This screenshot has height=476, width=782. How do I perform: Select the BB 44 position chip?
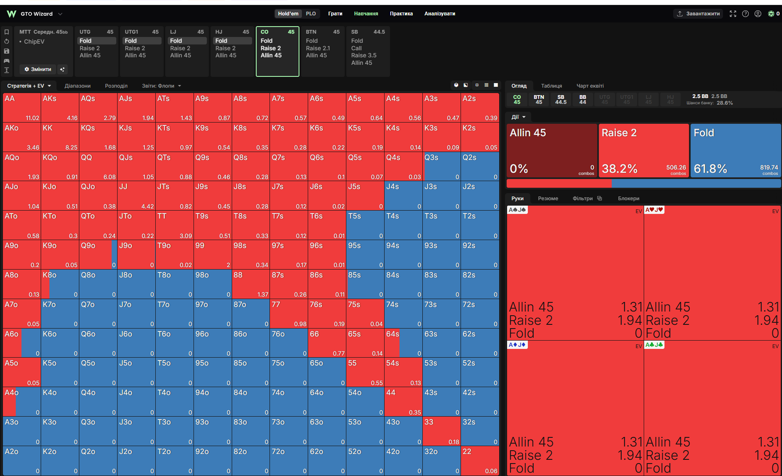point(583,100)
